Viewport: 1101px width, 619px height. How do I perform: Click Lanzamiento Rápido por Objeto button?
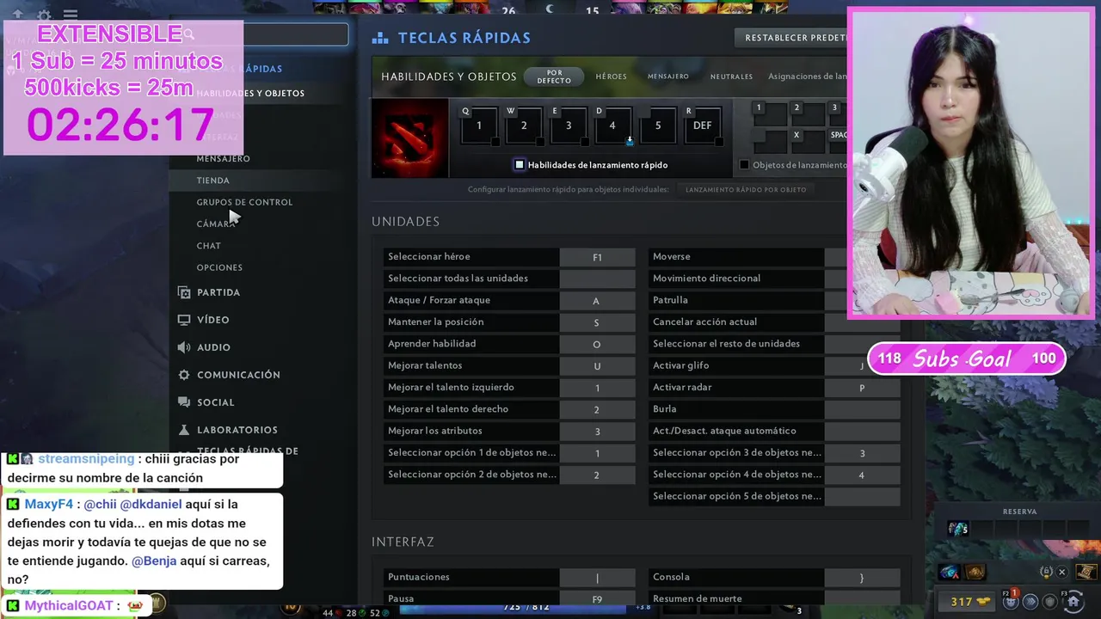click(x=746, y=189)
